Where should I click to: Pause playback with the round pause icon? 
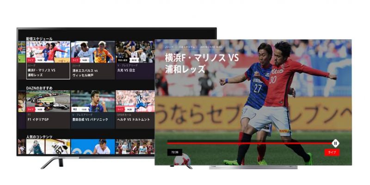pos(335,143)
